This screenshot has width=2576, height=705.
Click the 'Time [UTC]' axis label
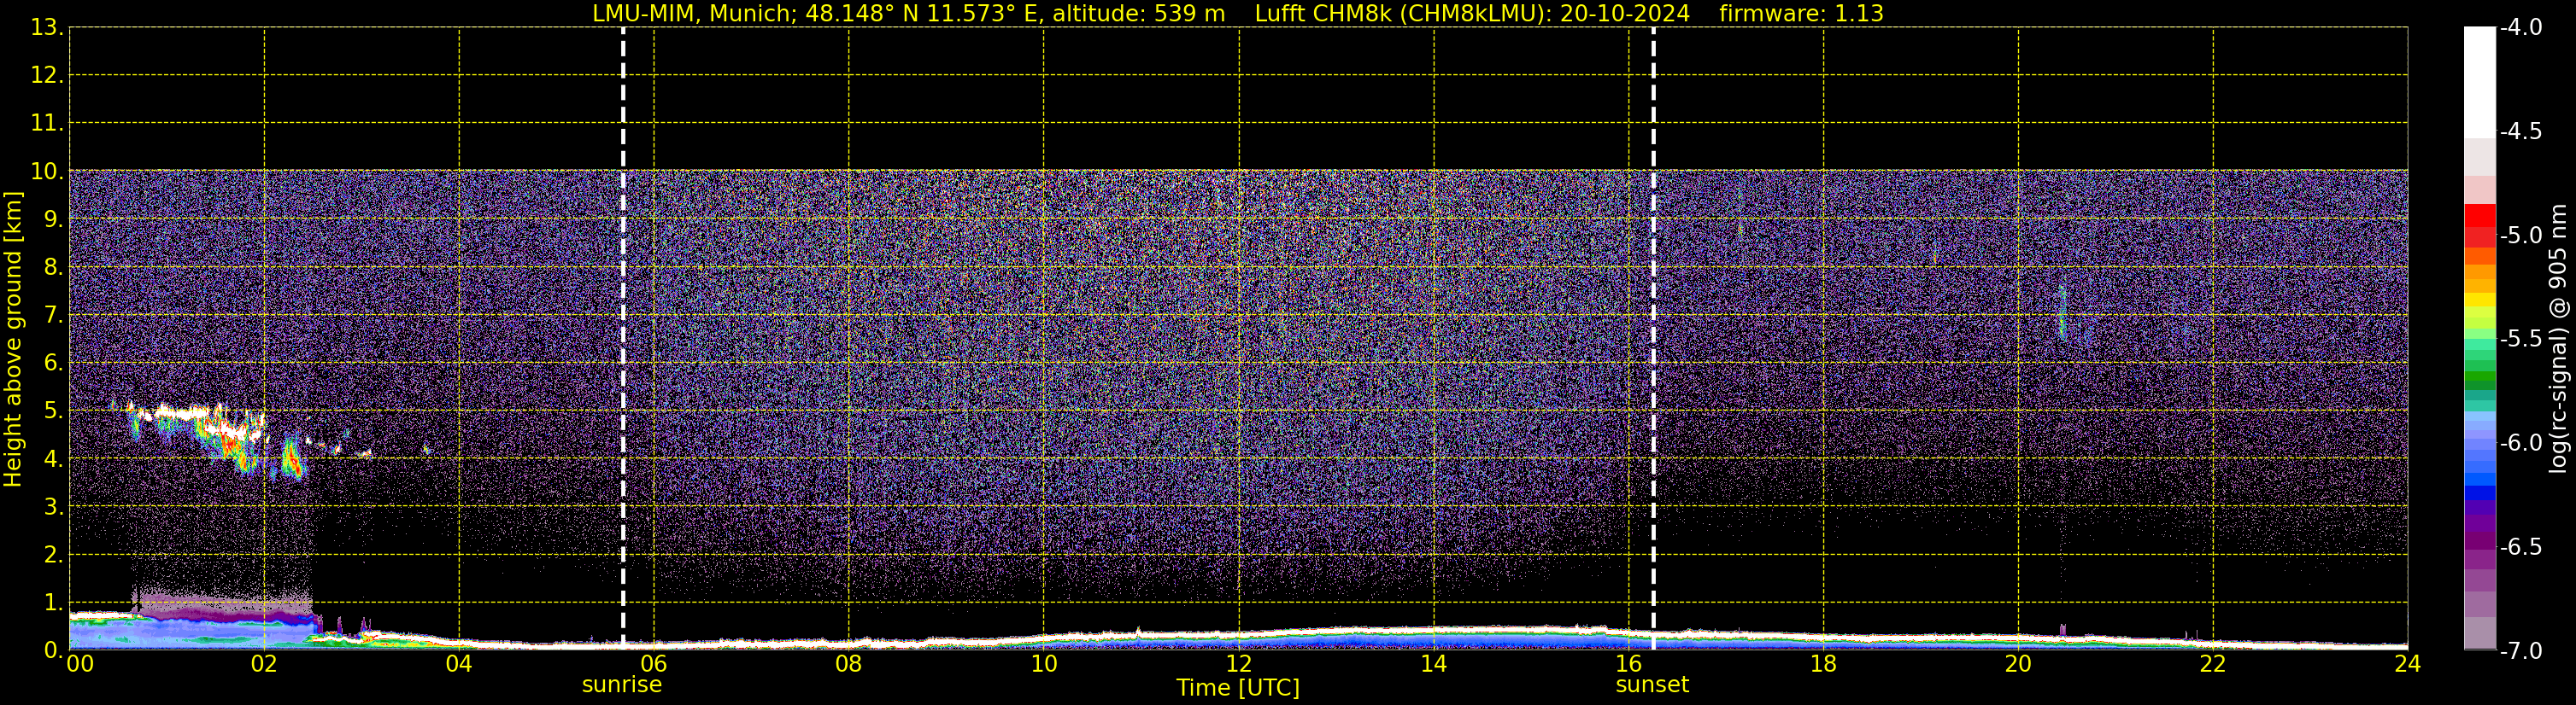tap(1237, 688)
